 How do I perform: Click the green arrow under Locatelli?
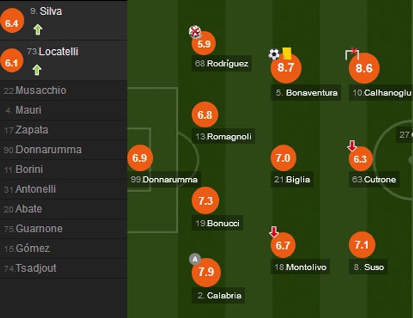(37, 70)
